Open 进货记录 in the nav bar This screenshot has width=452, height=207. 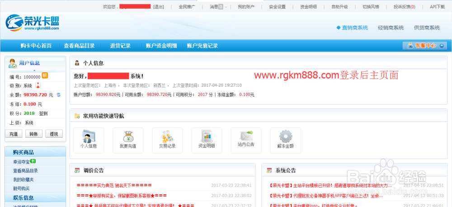point(121,46)
